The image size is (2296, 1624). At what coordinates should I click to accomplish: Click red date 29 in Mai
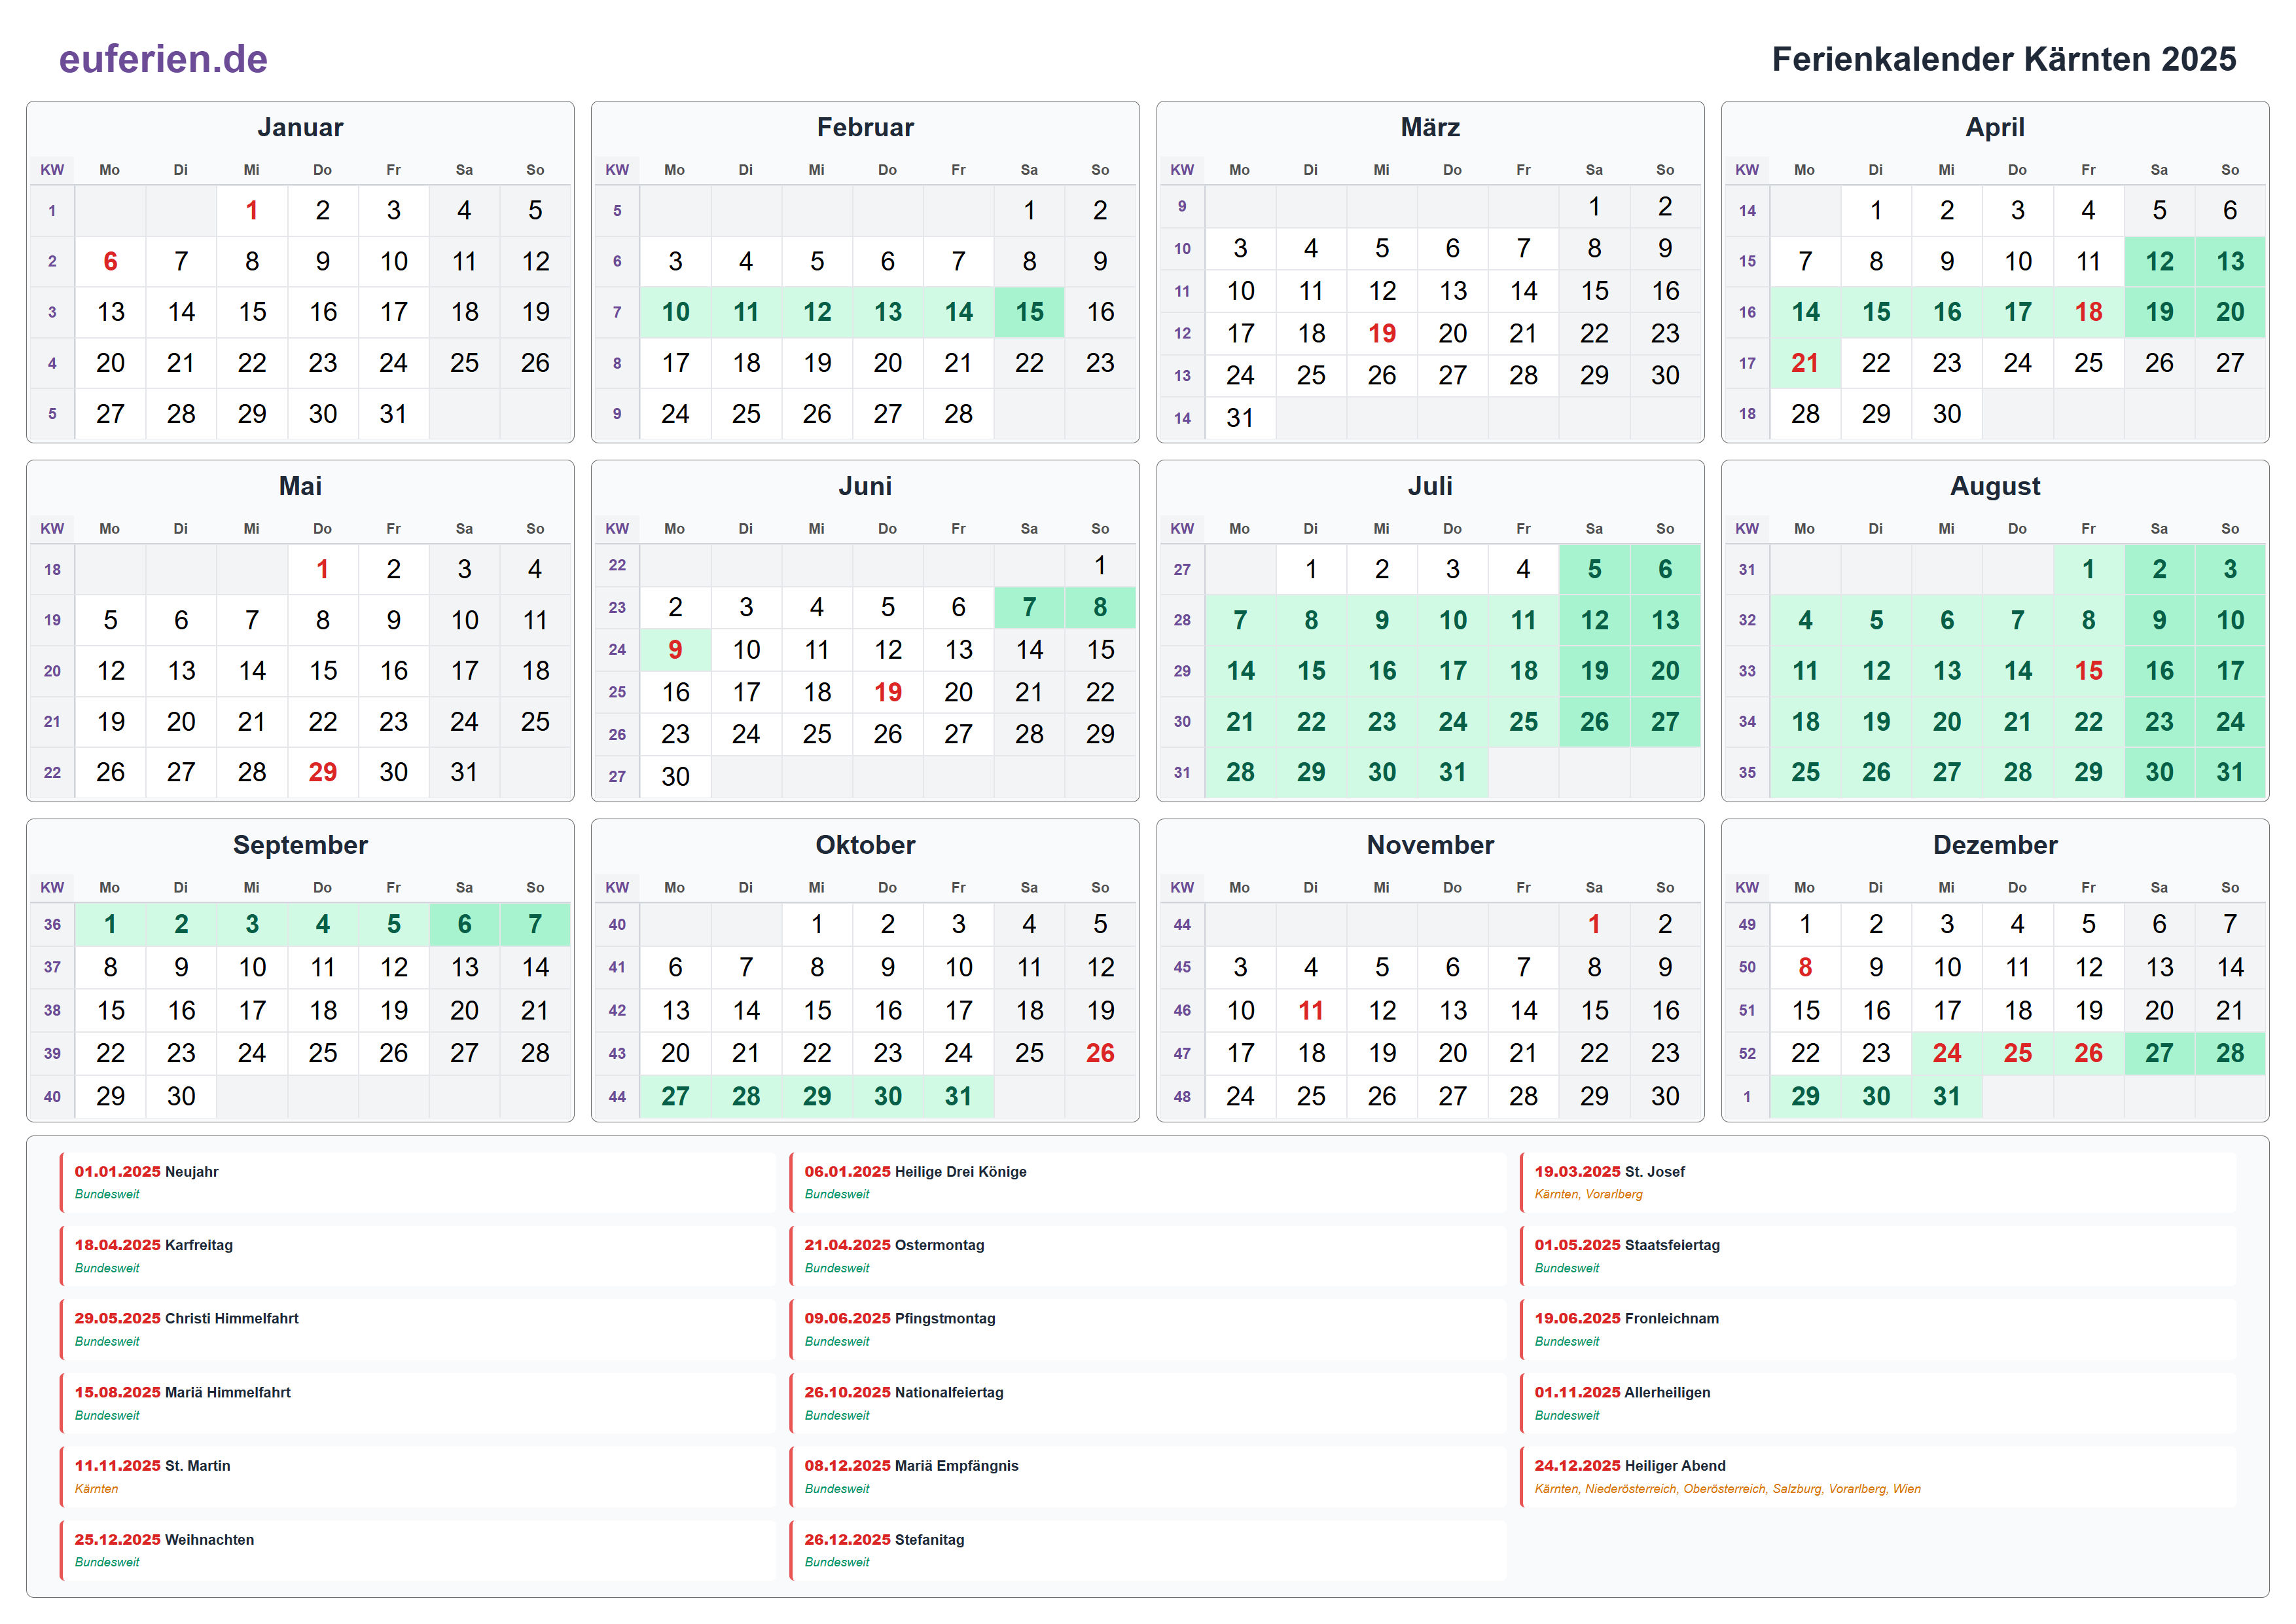point(322,773)
